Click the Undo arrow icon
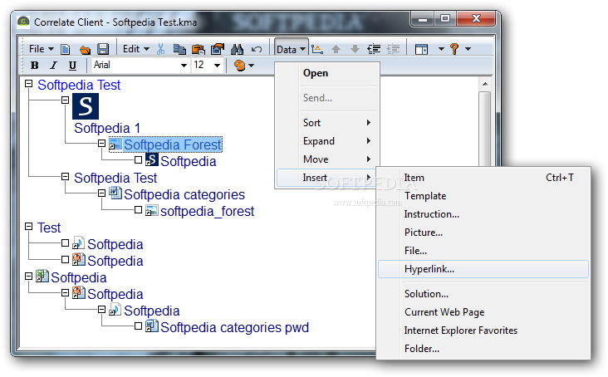The height and width of the screenshot is (377, 608). (257, 49)
